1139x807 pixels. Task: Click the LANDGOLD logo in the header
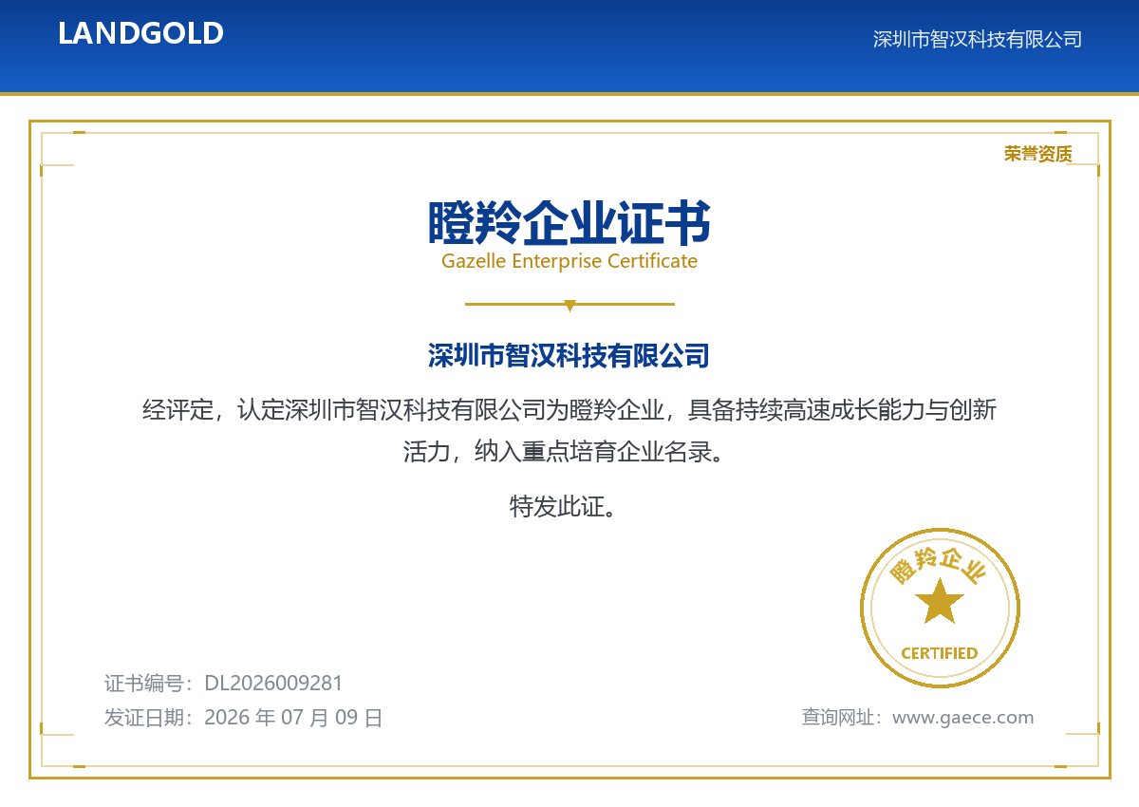point(140,33)
